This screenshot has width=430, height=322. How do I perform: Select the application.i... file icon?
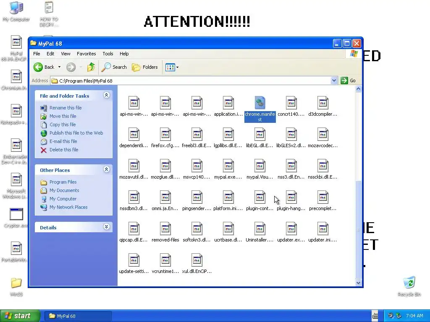click(x=228, y=103)
